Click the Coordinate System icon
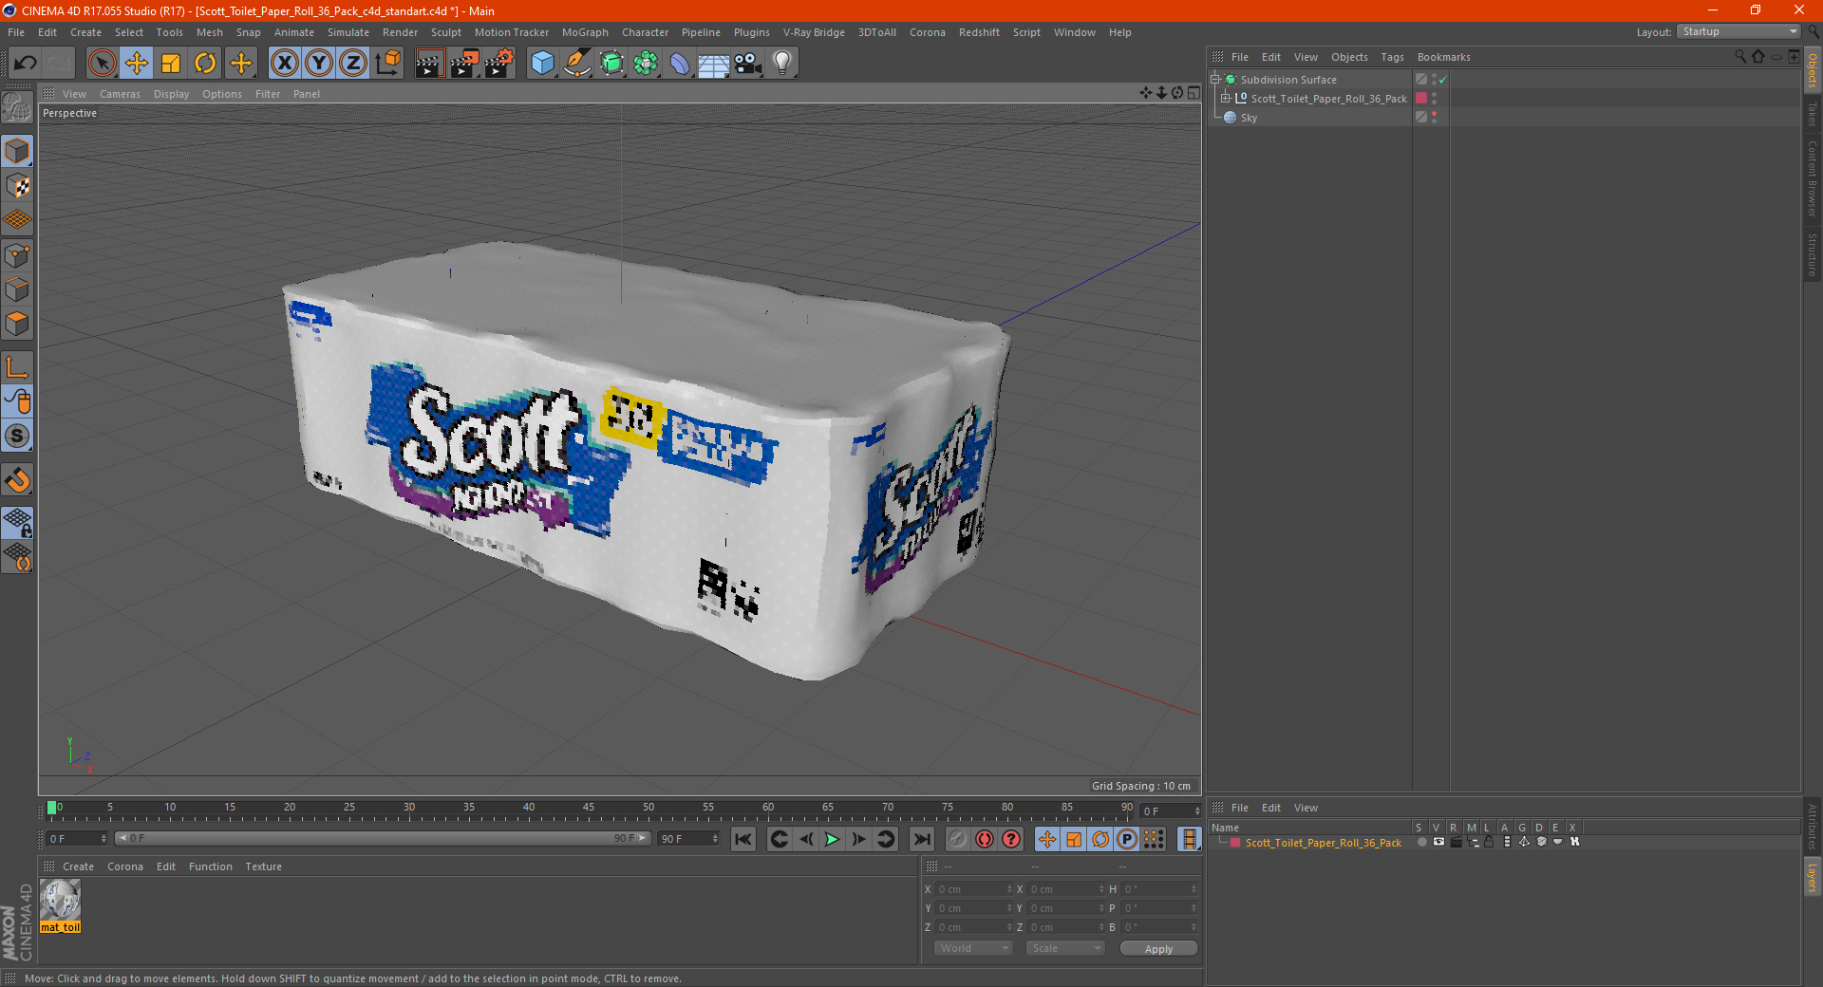The height and width of the screenshot is (987, 1823). point(388,64)
